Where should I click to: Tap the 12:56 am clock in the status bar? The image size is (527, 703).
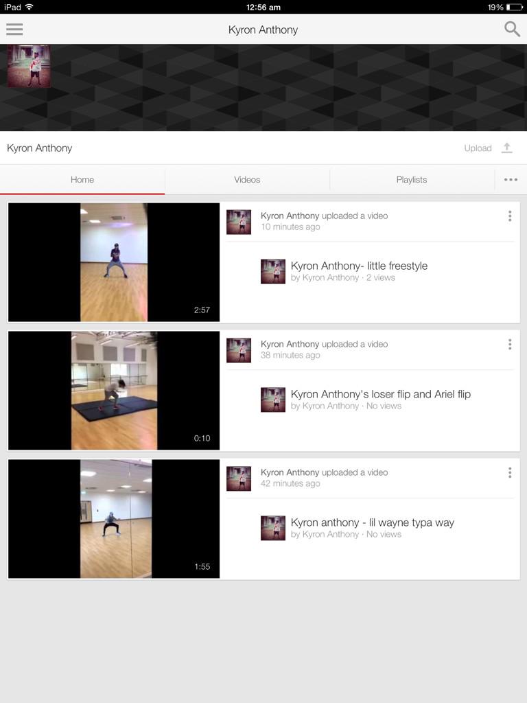tap(263, 7)
